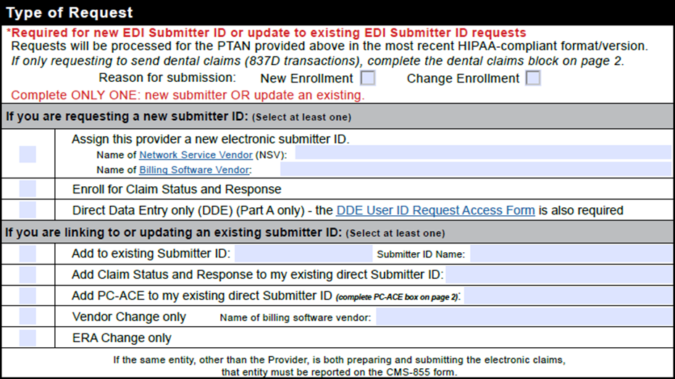This screenshot has width=675, height=379.
Task: Enable Enroll for Claim Status and Response
Action: point(28,190)
